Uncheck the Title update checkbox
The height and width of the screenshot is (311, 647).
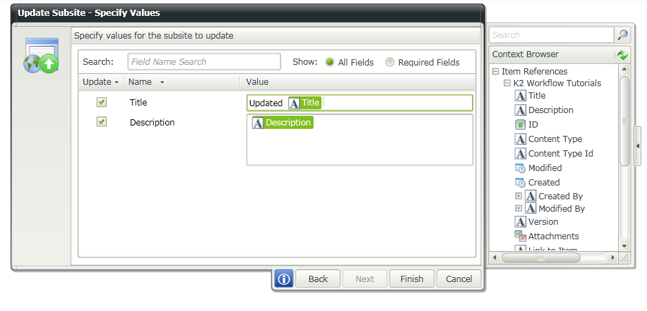(x=101, y=102)
